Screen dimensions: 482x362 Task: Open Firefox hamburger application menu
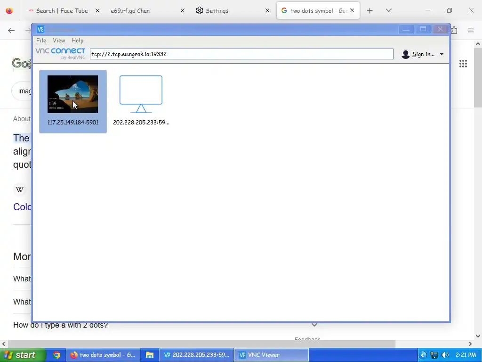tap(471, 30)
